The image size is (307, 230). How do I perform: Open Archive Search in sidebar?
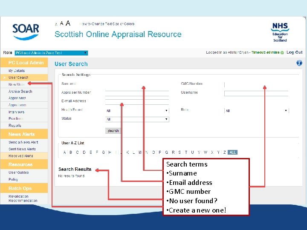[20, 91]
